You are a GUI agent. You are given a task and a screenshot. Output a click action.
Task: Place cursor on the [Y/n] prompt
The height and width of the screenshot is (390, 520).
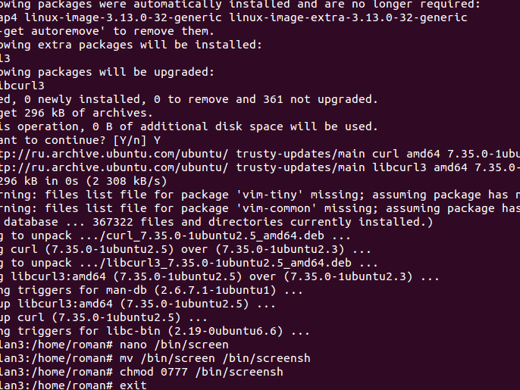(130, 140)
